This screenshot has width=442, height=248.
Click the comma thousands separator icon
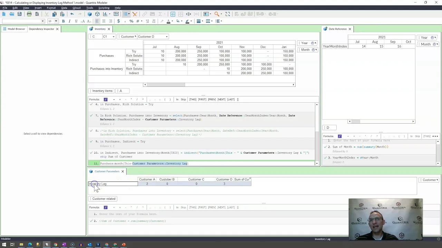(125, 21)
